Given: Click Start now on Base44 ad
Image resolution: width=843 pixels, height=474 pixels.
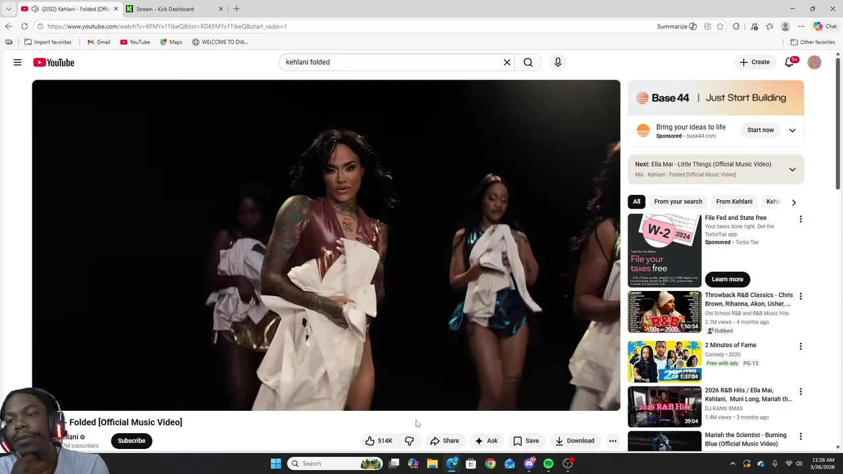Looking at the screenshot, I should 761,130.
